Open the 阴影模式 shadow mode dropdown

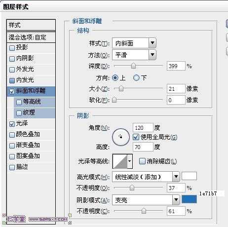(x=146, y=200)
